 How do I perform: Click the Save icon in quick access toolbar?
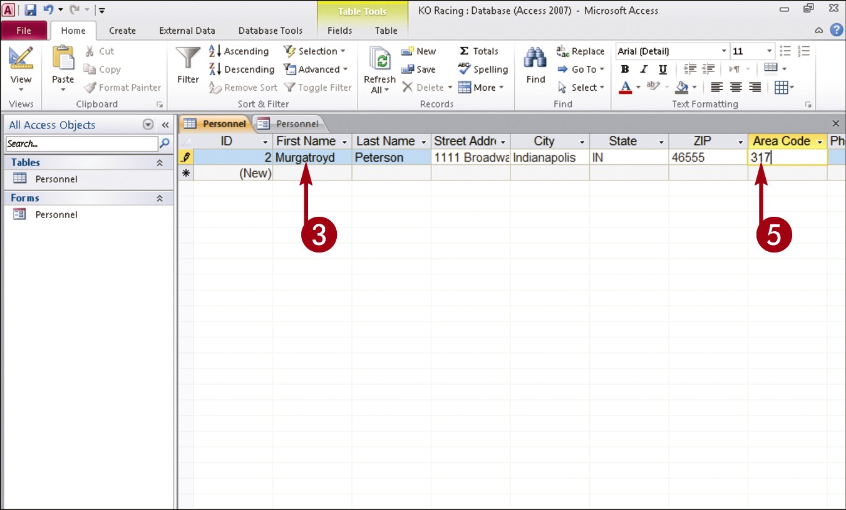pyautogui.click(x=31, y=10)
